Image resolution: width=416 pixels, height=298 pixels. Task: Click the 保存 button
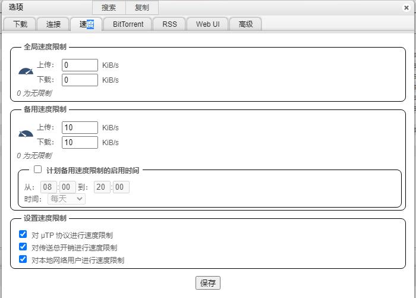click(x=208, y=283)
